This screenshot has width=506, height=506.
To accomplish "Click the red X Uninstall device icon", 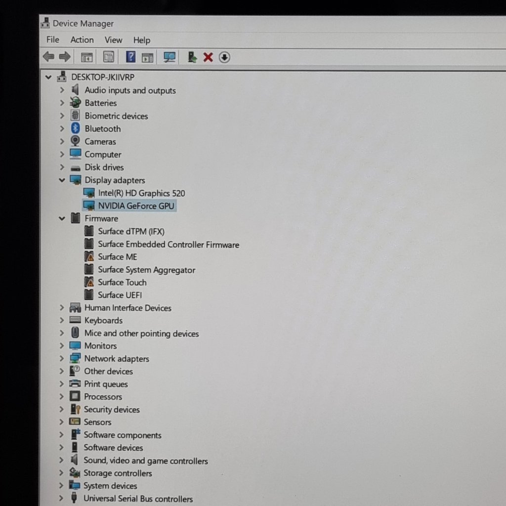I will (208, 57).
